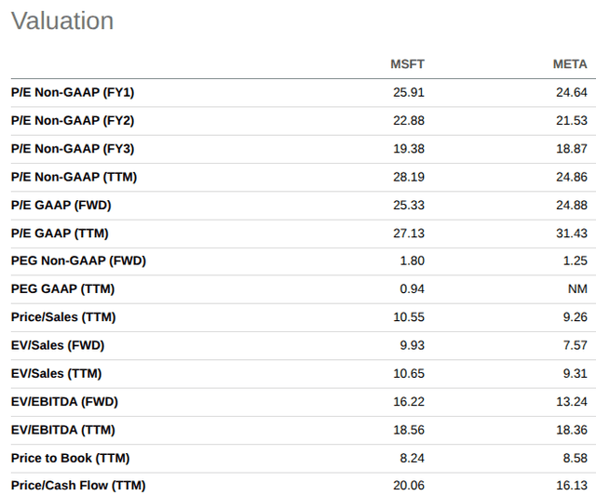Click MSFT's 25.91 P/E FY1 value
The height and width of the screenshot is (495, 596).
409,92
